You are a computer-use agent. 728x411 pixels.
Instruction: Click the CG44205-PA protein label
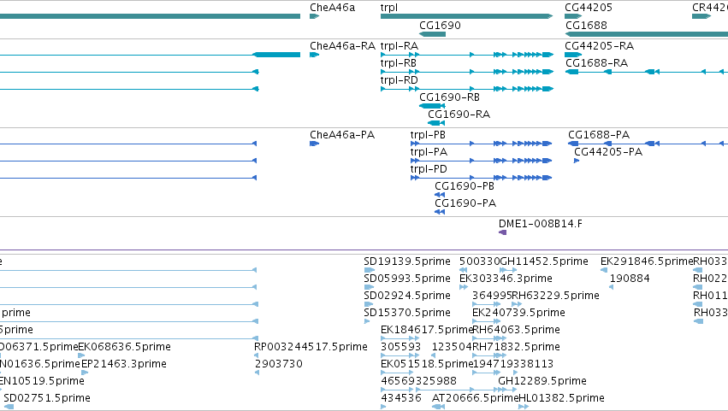(608, 152)
